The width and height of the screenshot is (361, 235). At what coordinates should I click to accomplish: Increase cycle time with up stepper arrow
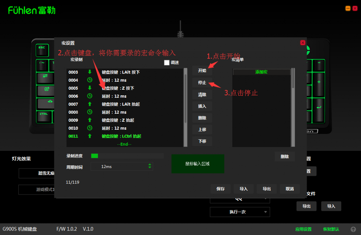[x=149, y=165]
